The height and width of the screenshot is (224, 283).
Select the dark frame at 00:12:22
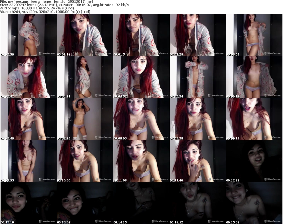point(254,161)
